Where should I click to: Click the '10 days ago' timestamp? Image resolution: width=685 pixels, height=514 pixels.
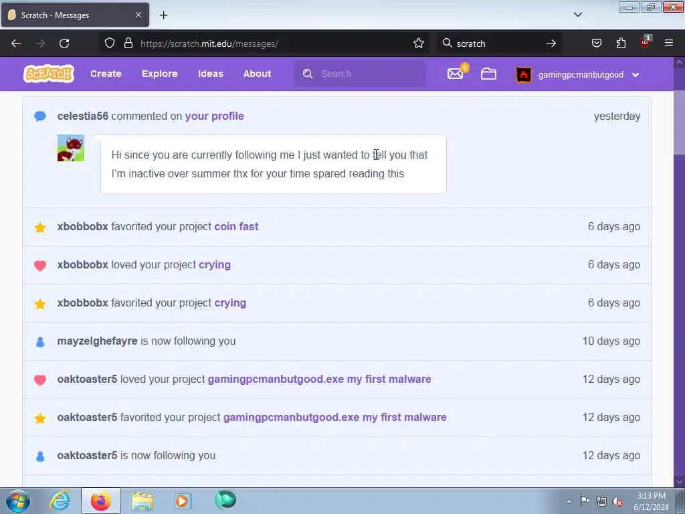(x=611, y=341)
